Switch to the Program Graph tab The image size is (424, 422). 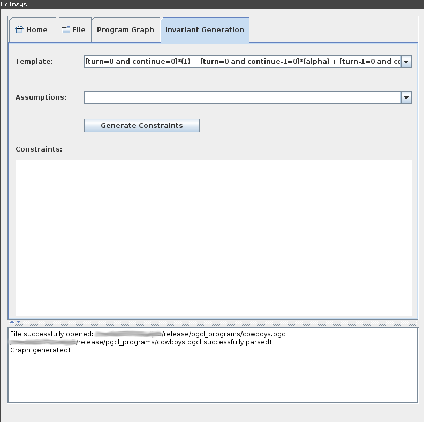pyautogui.click(x=125, y=30)
